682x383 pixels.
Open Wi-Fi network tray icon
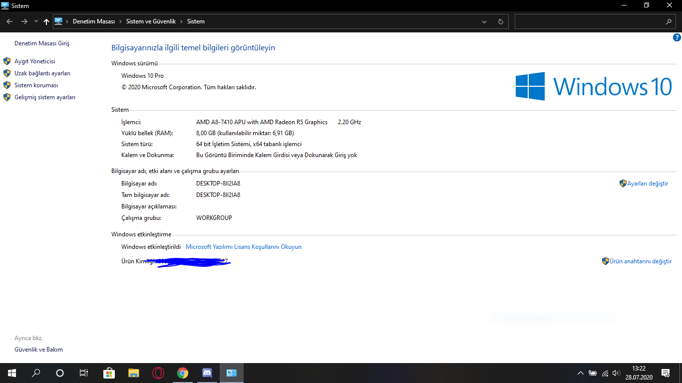[x=605, y=373]
